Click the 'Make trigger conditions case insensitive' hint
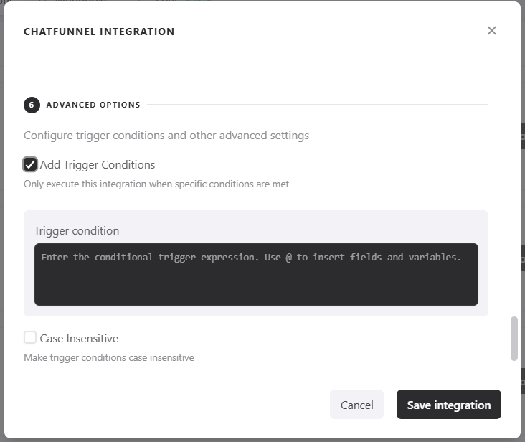 pos(109,357)
